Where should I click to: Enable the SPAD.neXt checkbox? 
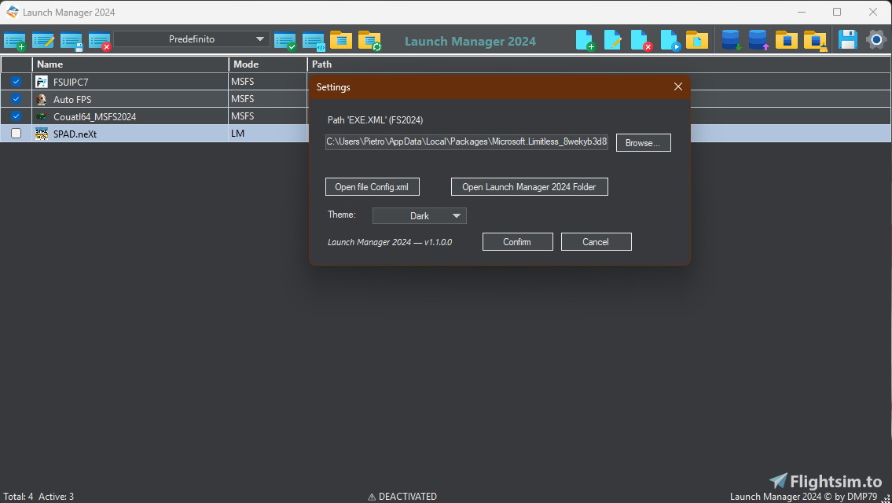16,133
